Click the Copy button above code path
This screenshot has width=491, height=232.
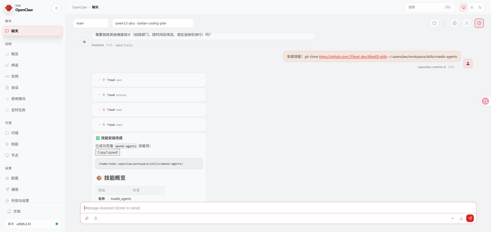click(x=107, y=152)
